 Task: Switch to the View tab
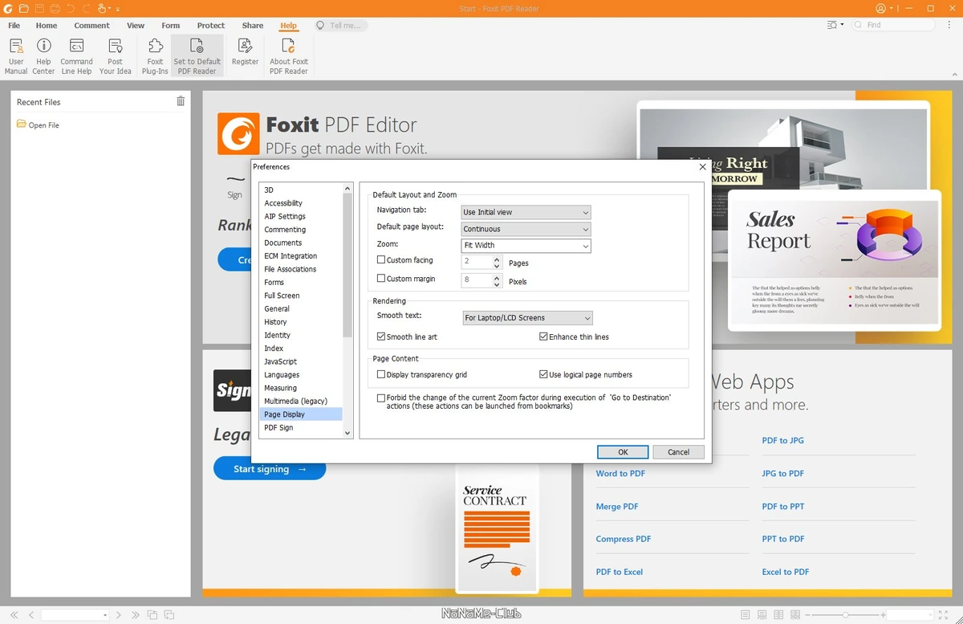136,26
